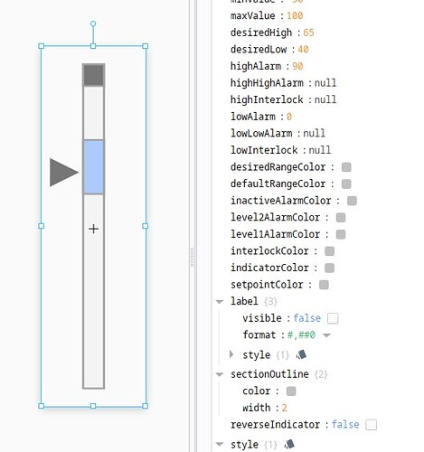
Task: Collapse the sectionOutline group
Action: click(220, 374)
